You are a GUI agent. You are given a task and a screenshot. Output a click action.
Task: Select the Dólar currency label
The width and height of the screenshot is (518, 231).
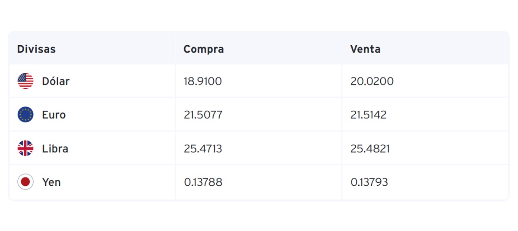point(56,81)
